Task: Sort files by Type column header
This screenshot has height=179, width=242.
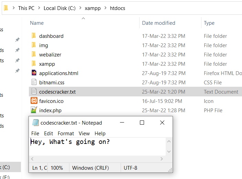Action: pos(209,23)
